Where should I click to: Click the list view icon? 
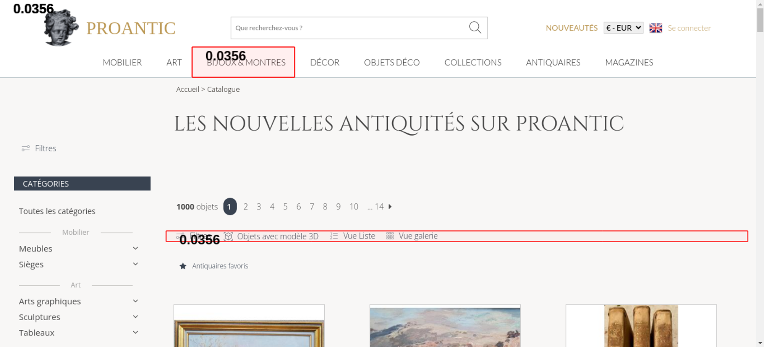[334, 236]
